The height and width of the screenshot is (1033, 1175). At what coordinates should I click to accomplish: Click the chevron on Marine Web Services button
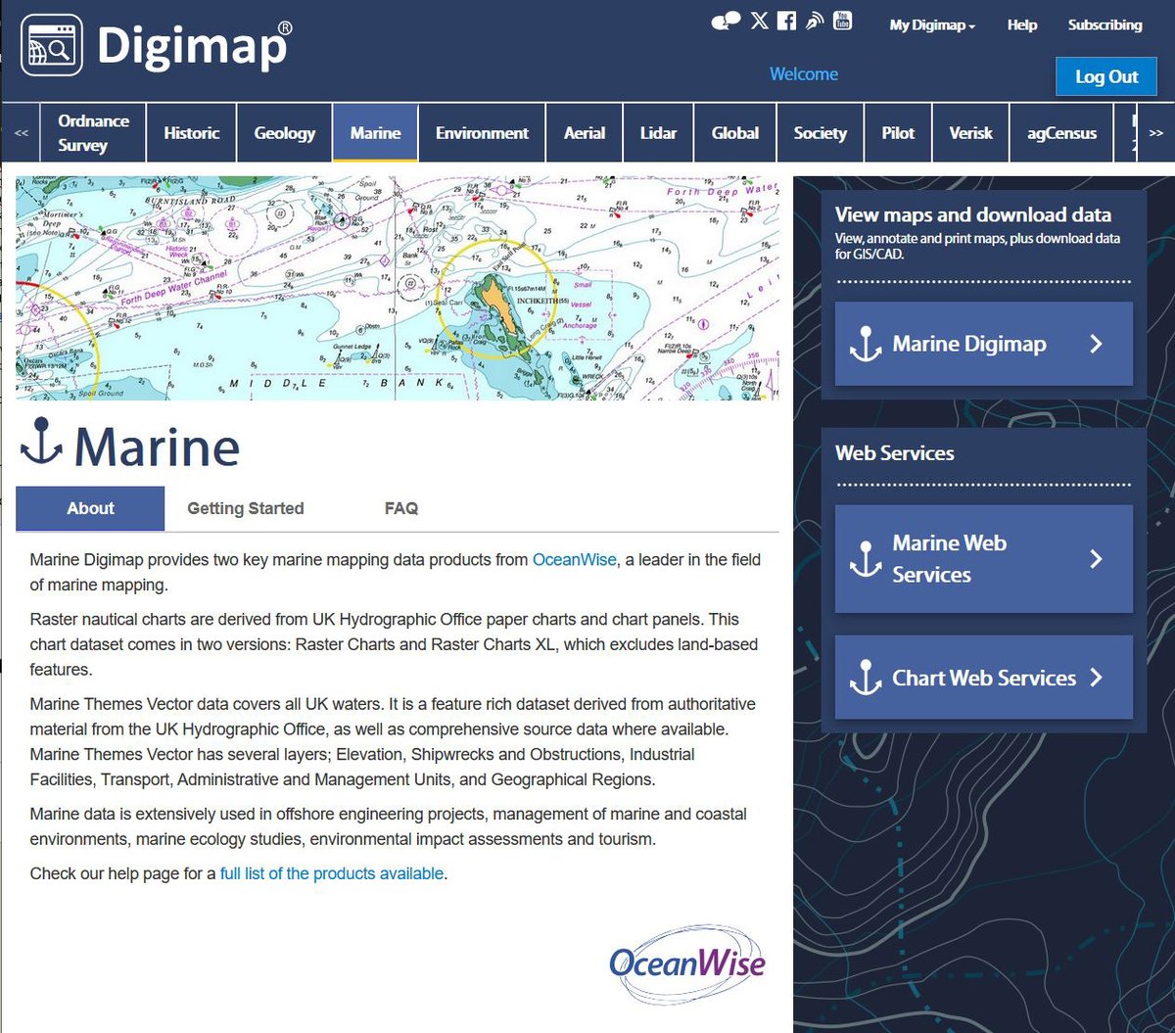click(1096, 558)
